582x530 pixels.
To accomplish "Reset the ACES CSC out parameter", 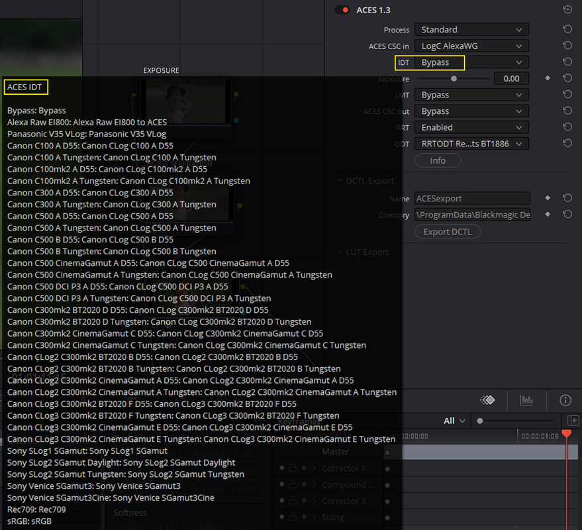I will coord(567,111).
